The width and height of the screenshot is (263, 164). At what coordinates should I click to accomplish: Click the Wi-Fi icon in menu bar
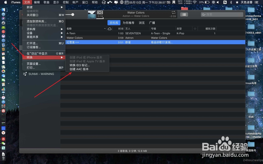195,2
